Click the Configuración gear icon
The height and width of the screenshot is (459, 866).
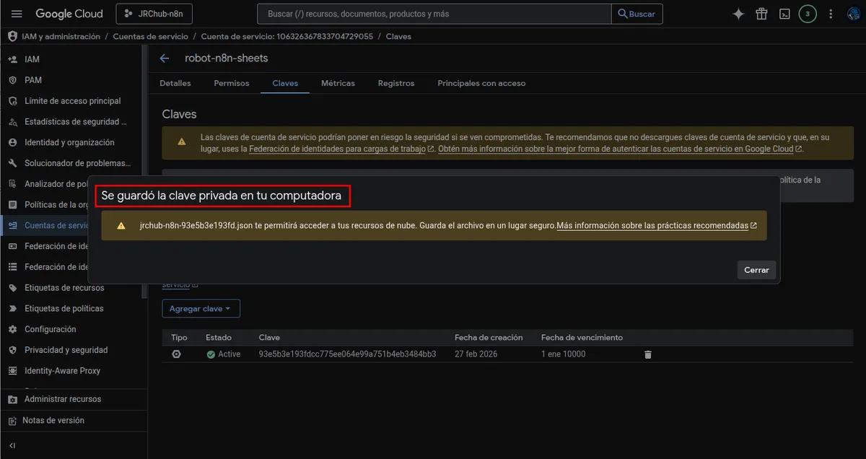click(x=12, y=329)
